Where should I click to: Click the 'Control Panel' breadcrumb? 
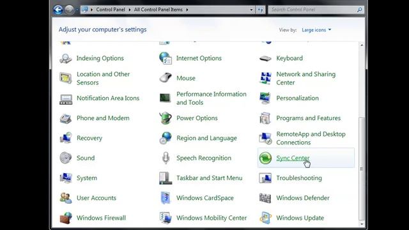click(111, 10)
